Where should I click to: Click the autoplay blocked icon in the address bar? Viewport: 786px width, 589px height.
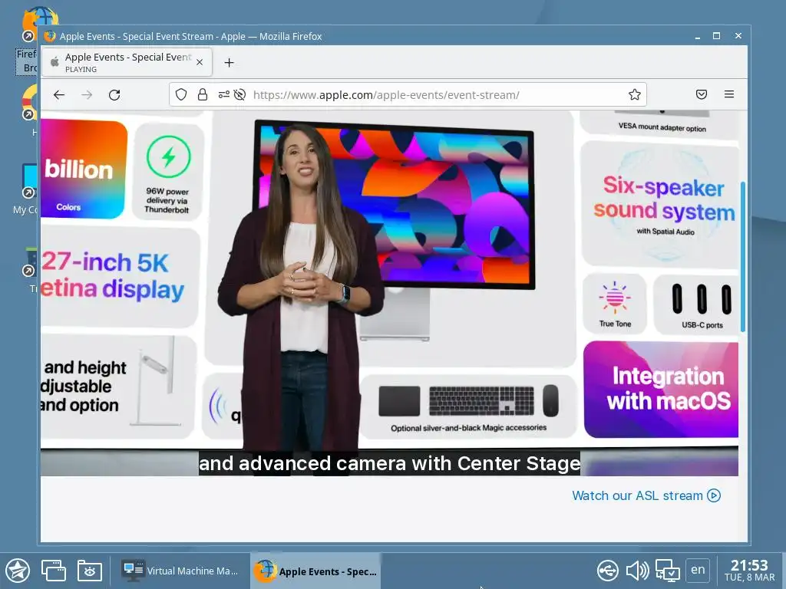point(239,94)
